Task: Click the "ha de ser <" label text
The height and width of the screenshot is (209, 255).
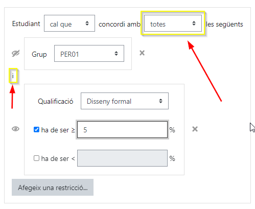Action: tap(58, 159)
